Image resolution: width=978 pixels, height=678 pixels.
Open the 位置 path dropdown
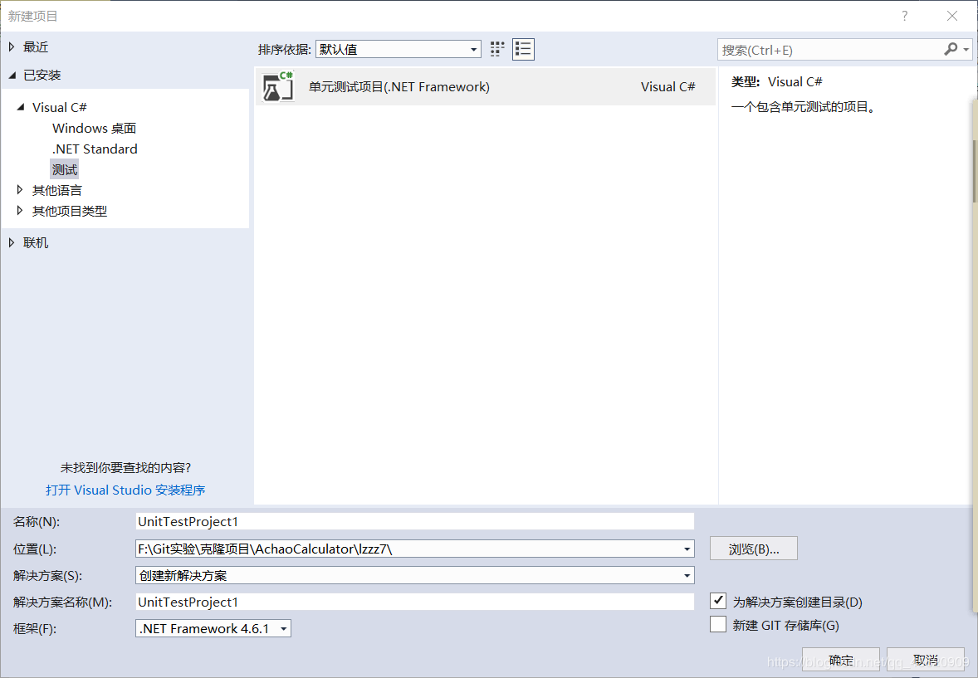(x=687, y=549)
